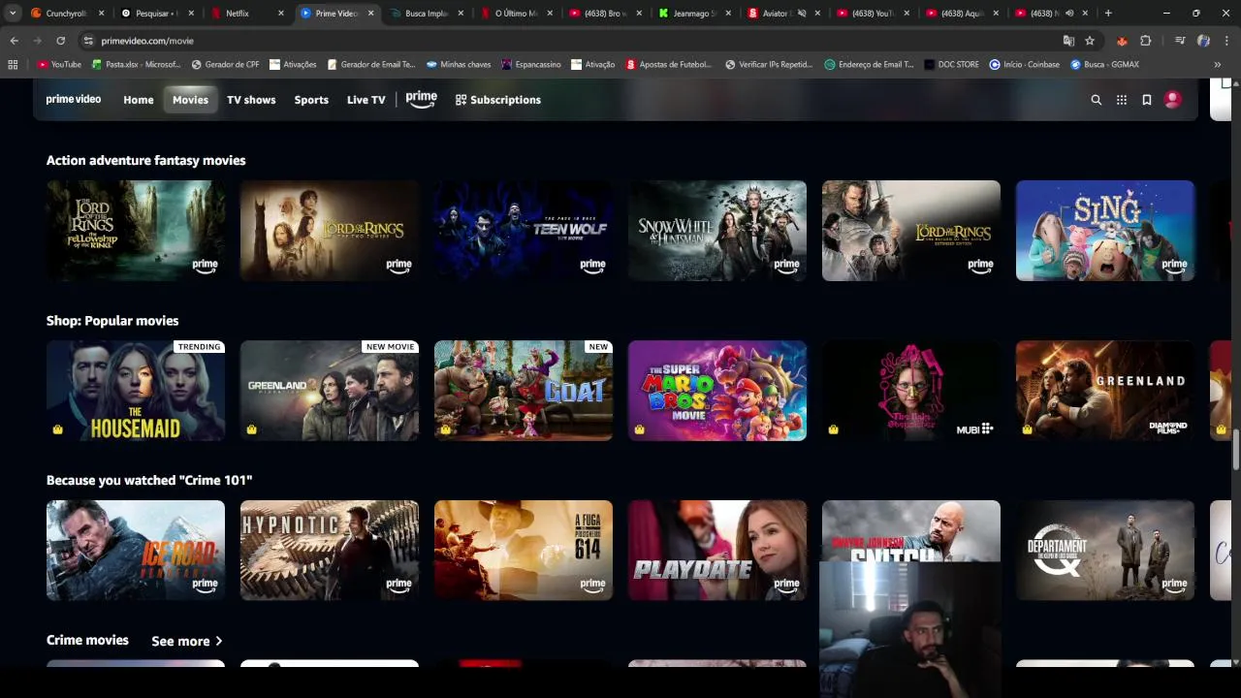
Task: Open the watchlist bookmark icon
Action: 1147,100
